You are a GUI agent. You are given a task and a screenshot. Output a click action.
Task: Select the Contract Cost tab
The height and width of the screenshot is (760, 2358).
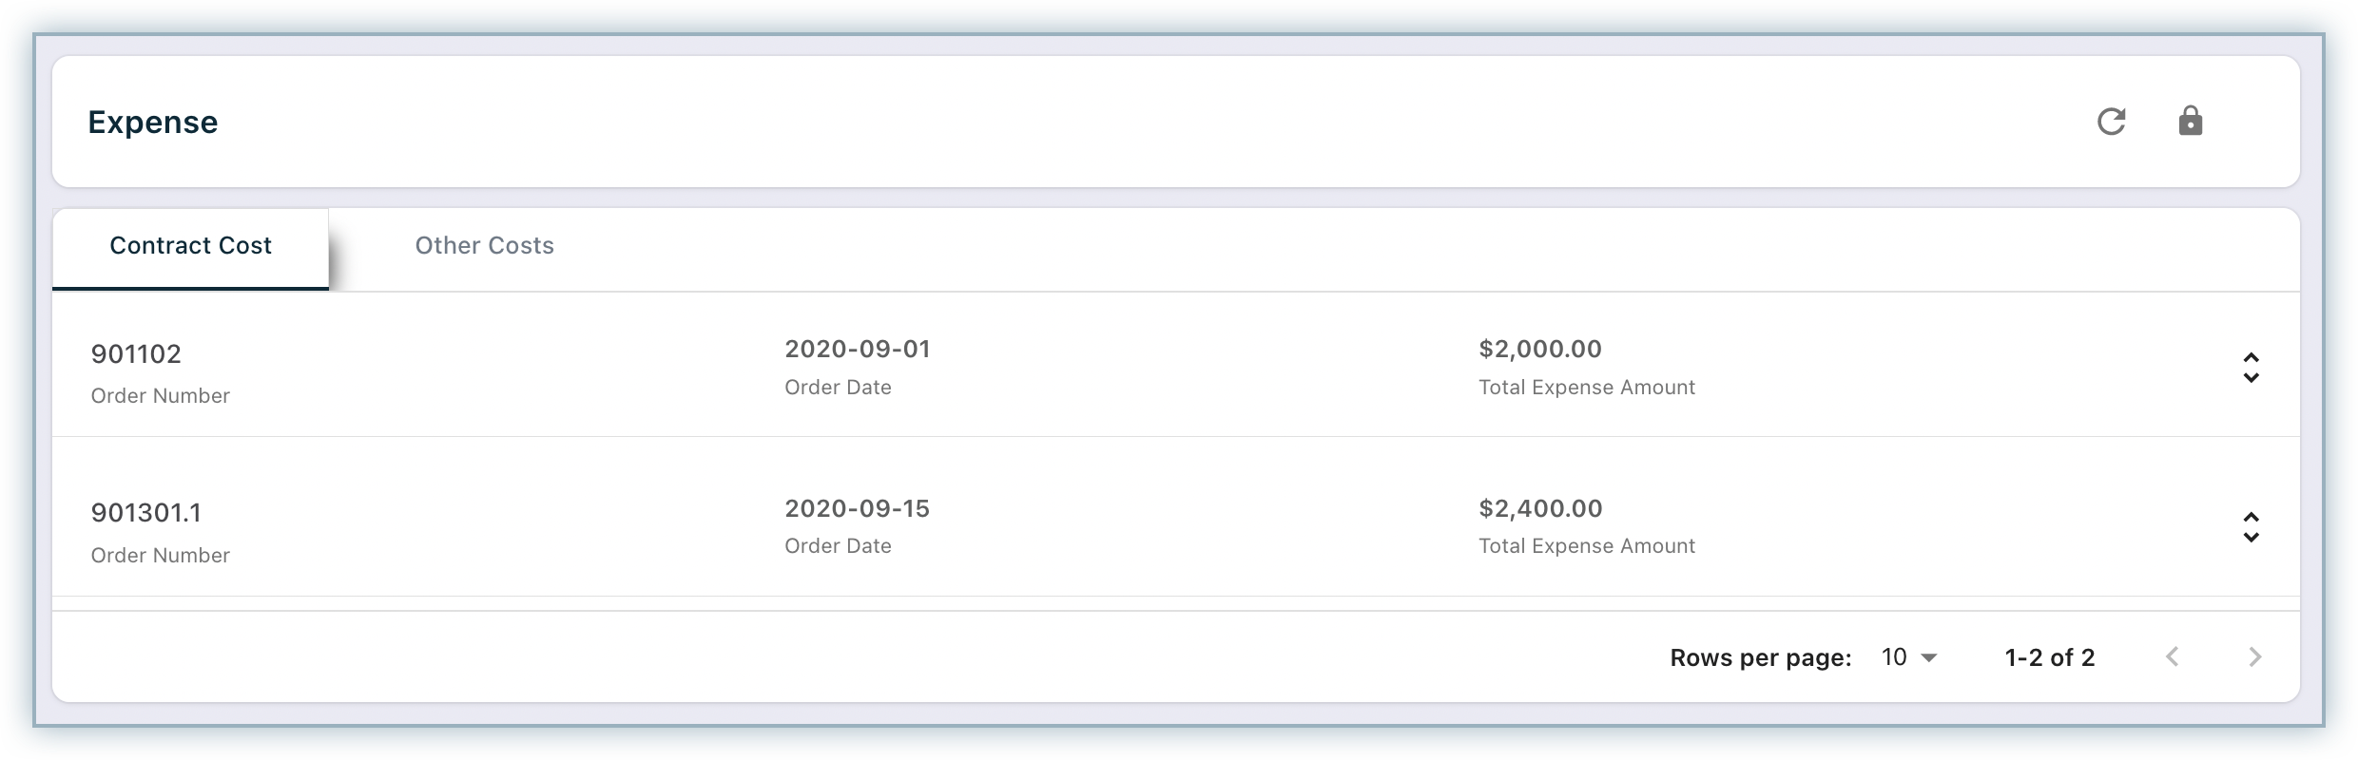190,248
